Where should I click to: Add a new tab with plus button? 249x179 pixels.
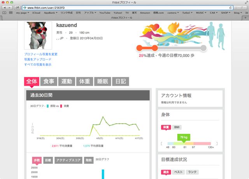point(245,18)
